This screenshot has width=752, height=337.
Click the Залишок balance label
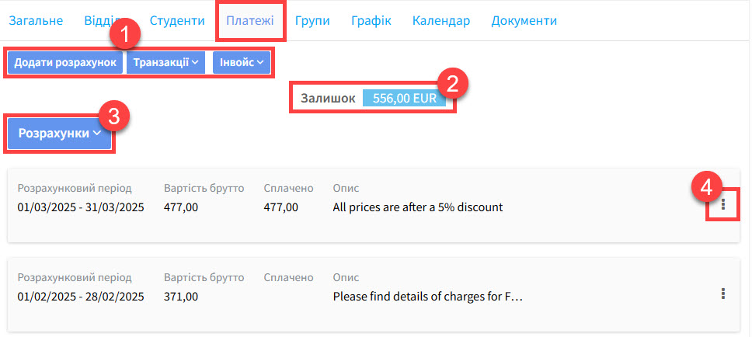329,99
